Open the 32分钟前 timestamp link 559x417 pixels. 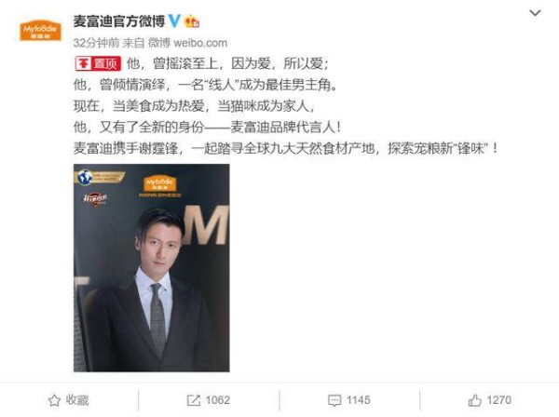click(96, 43)
